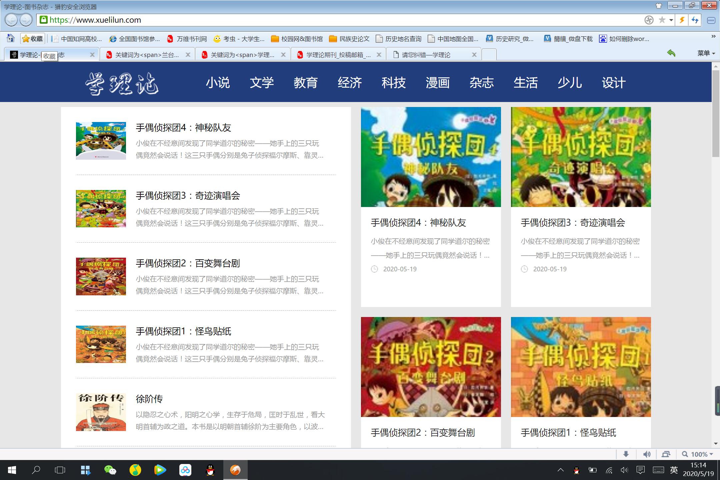The image size is (720, 480).
Task: Open WeChat from the taskbar
Action: pyautogui.click(x=110, y=470)
